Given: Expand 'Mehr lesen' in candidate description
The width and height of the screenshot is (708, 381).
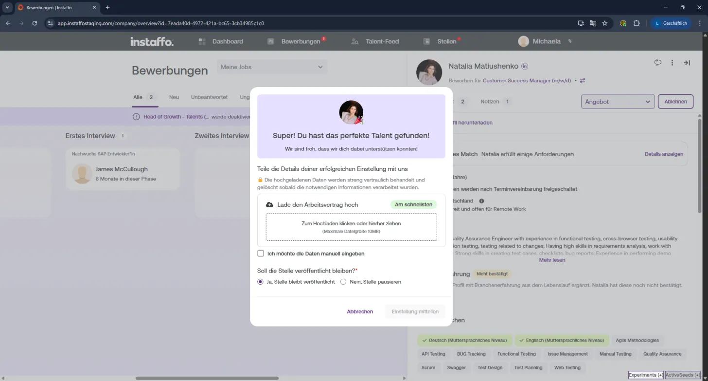Looking at the screenshot, I should pyautogui.click(x=552, y=260).
